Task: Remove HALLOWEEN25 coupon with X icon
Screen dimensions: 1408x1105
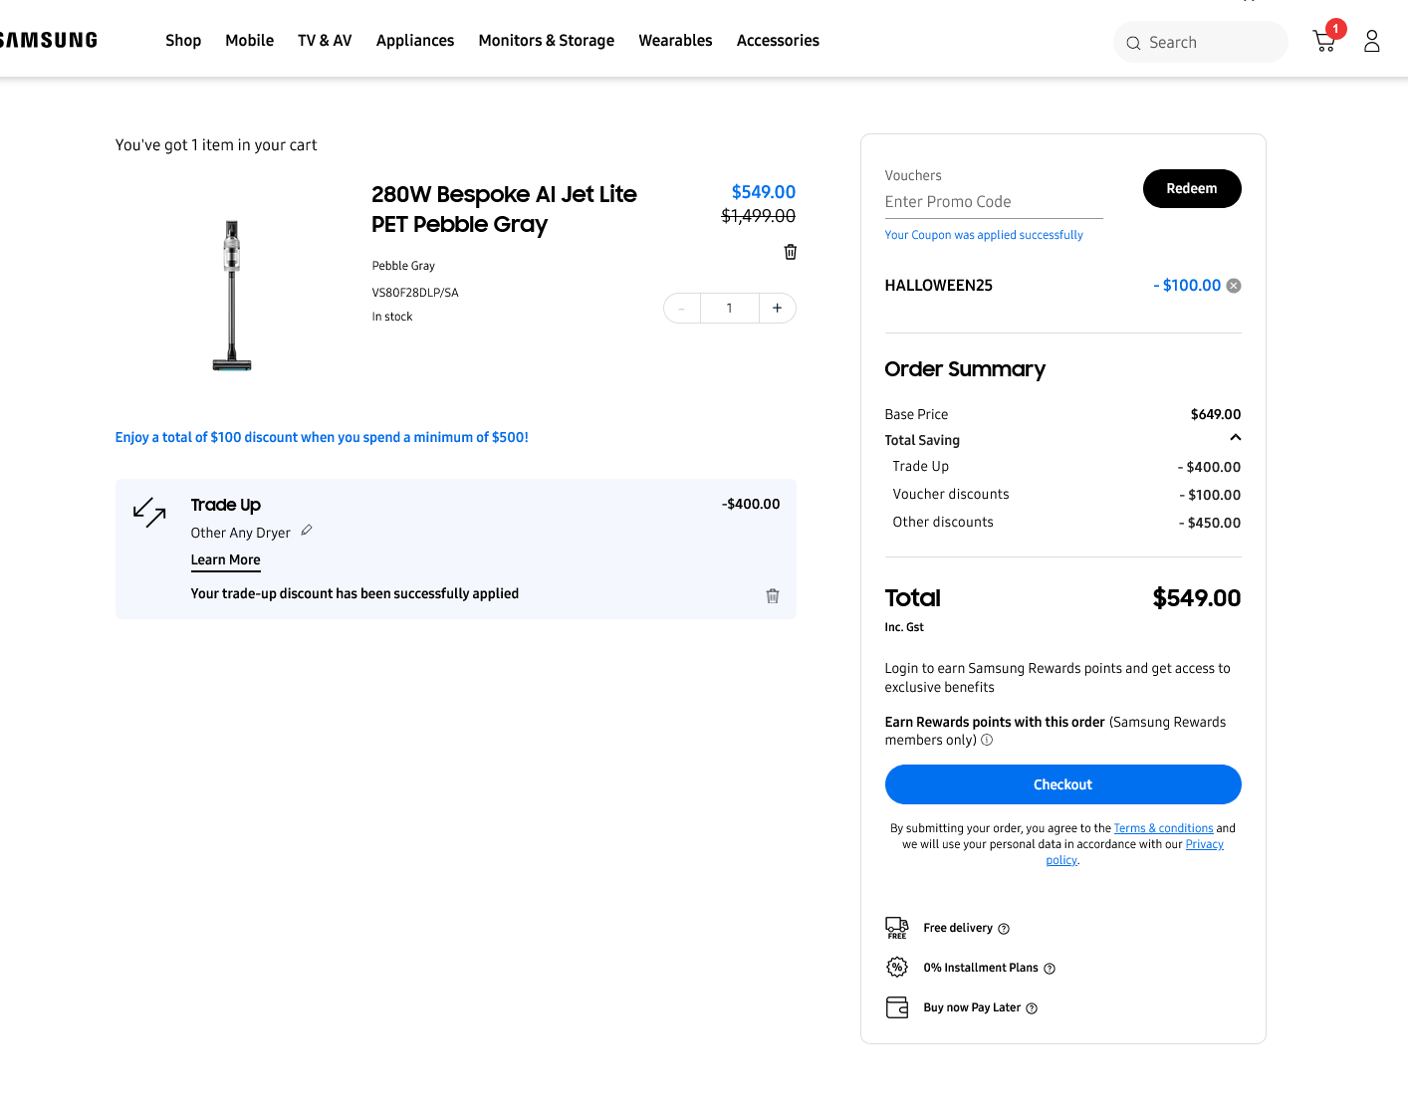Action: pyautogui.click(x=1234, y=286)
